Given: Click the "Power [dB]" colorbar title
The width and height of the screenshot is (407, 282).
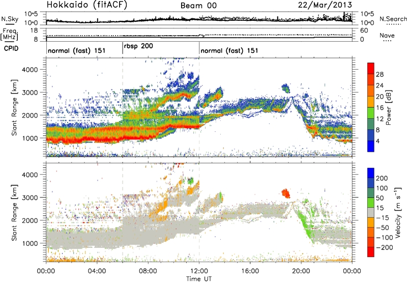Looking at the screenshot, I should (x=388, y=107).
